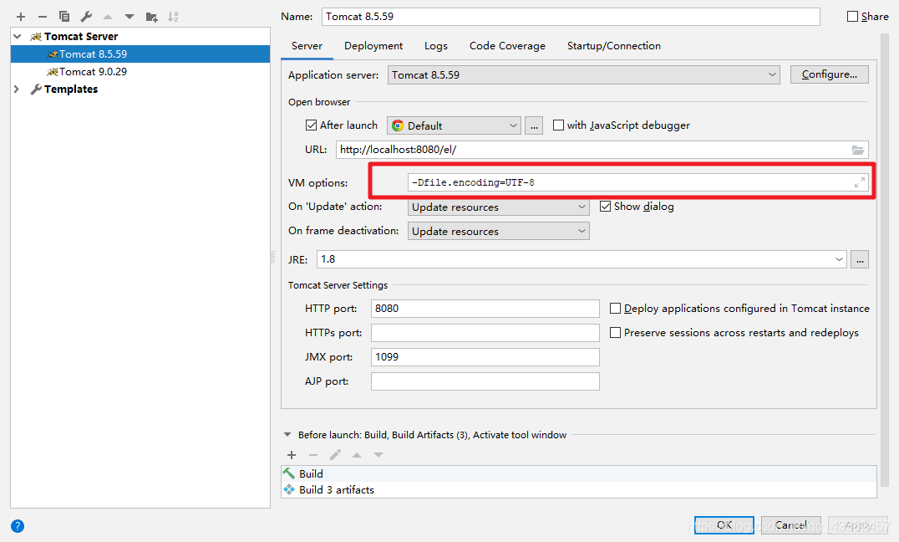The width and height of the screenshot is (899, 542).
Task: Uncheck the After launch checkbox
Action: point(312,125)
